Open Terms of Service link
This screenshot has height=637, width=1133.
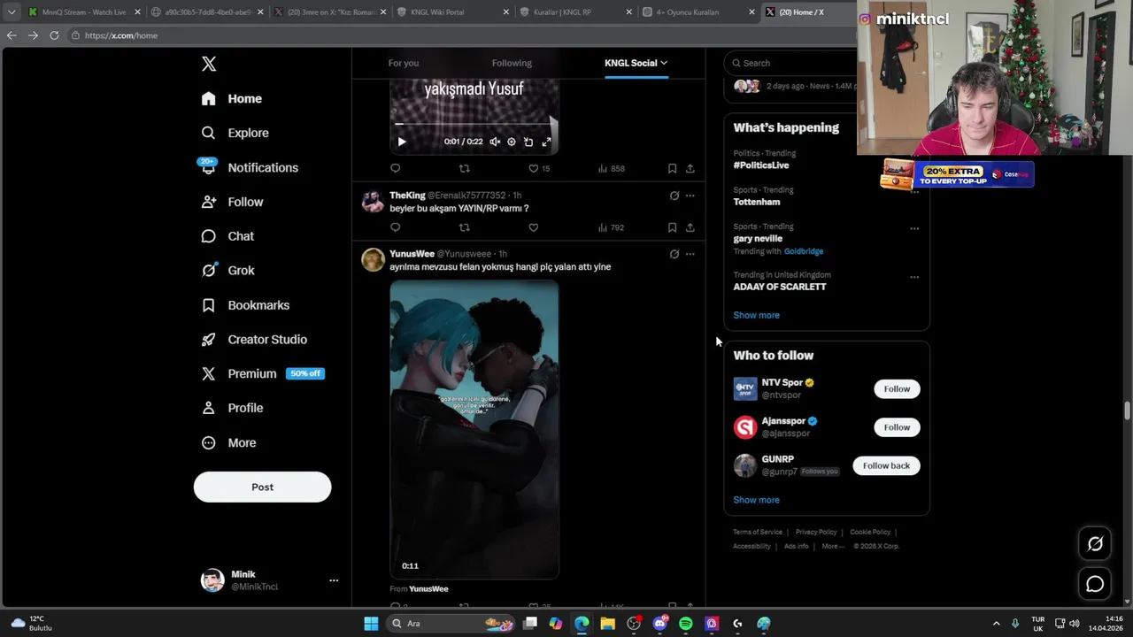coord(758,532)
